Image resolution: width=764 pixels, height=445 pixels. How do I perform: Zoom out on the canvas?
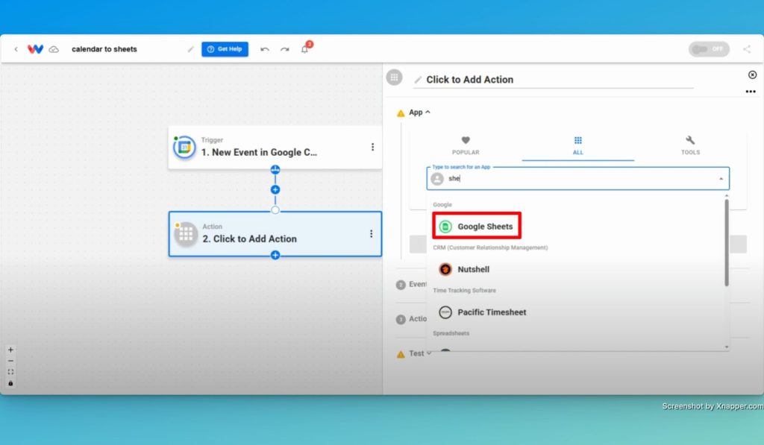10,361
